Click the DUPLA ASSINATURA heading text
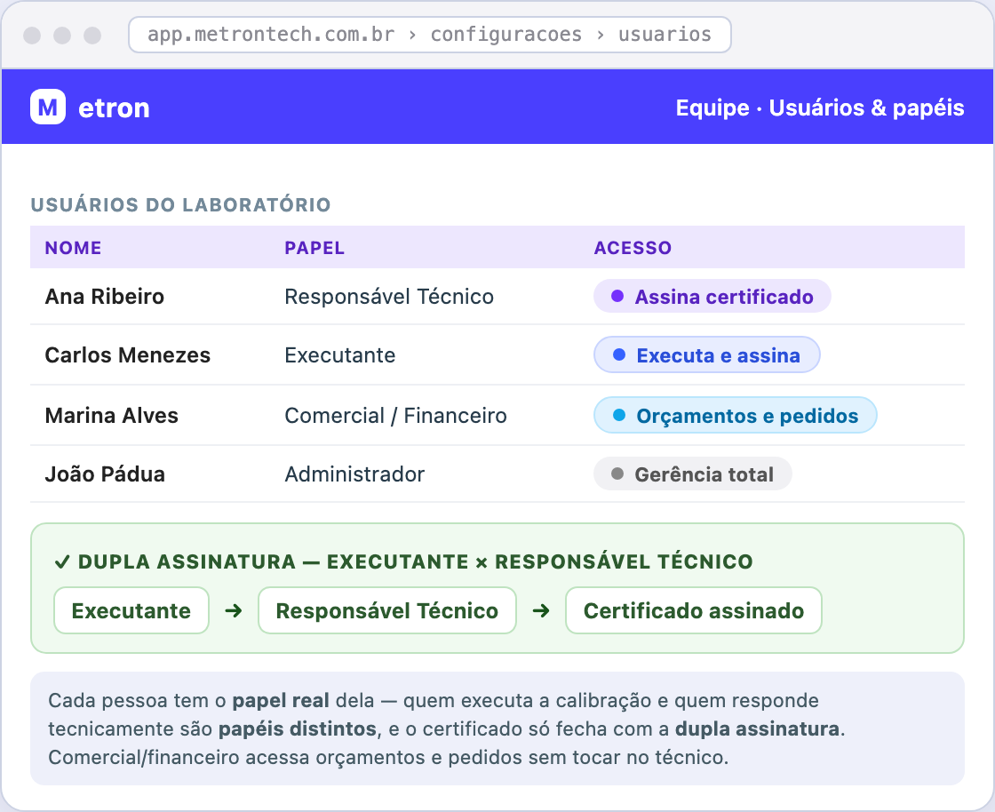 (415, 561)
